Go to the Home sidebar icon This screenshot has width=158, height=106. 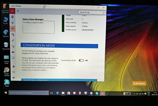click(13, 17)
